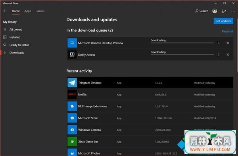Open Microsoft Remote Desktop Preview name
The image size is (238, 156).
click(100, 43)
